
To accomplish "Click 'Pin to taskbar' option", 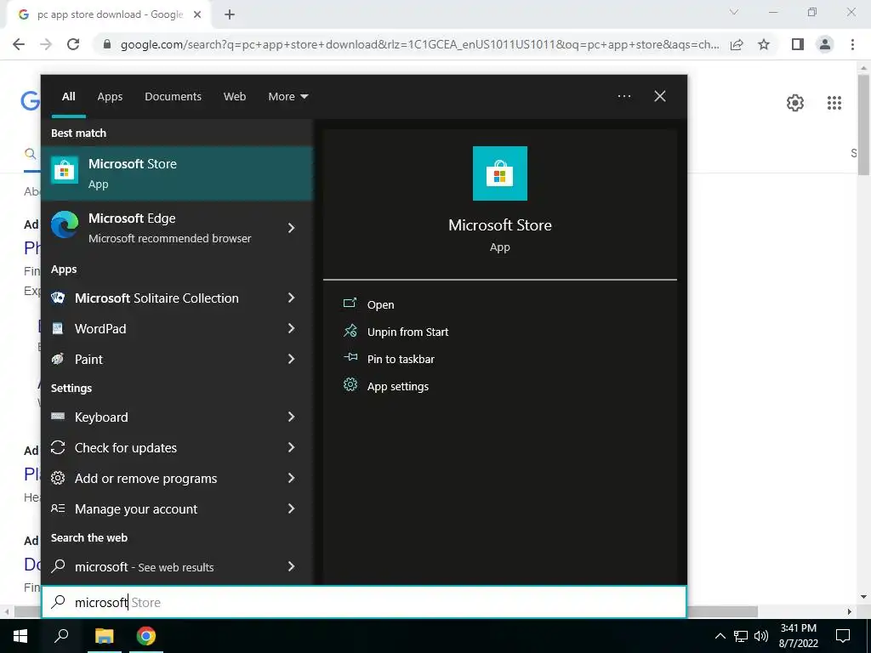I will (x=401, y=360).
